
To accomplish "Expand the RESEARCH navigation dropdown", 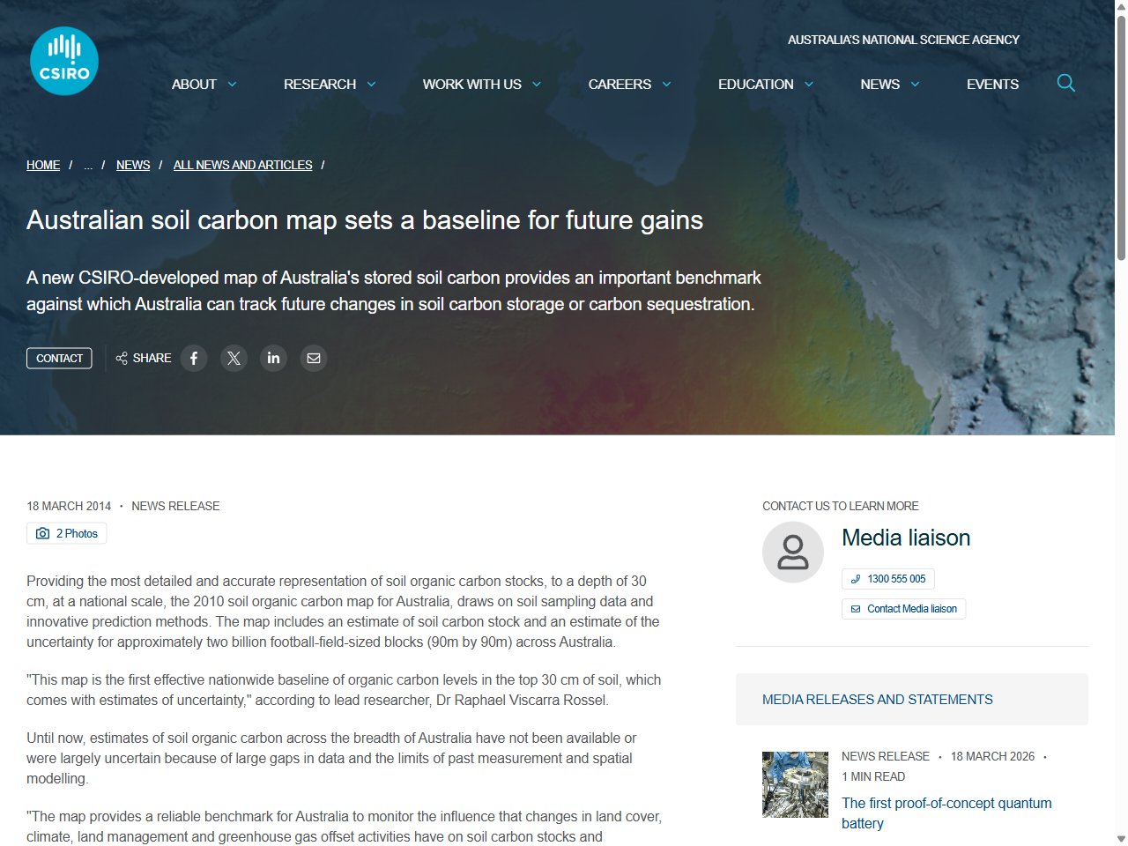I will coord(329,84).
